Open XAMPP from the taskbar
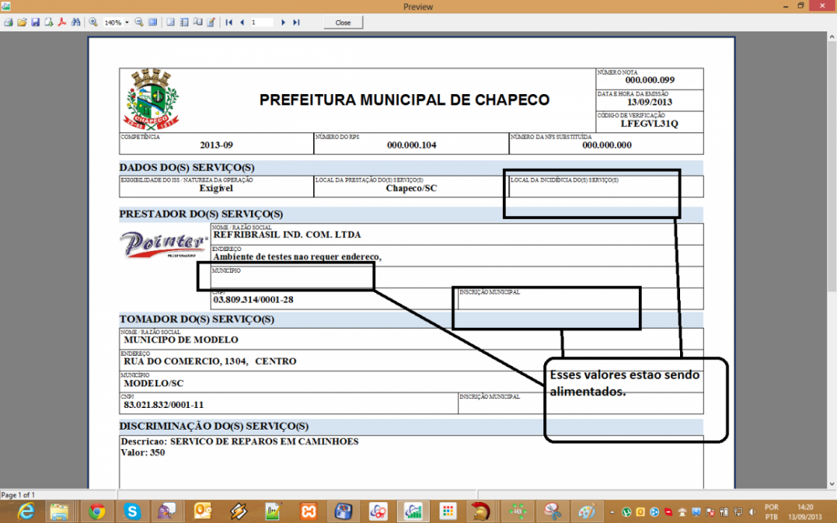The width and height of the screenshot is (837, 523). (x=308, y=511)
